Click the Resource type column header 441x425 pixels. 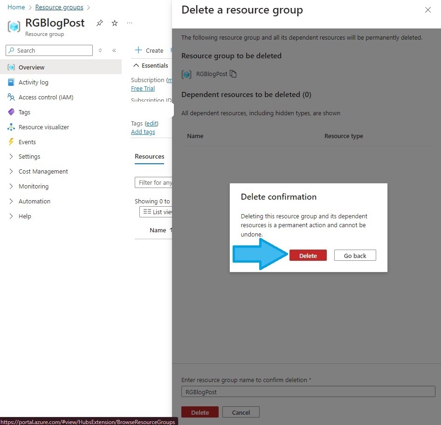click(x=344, y=136)
